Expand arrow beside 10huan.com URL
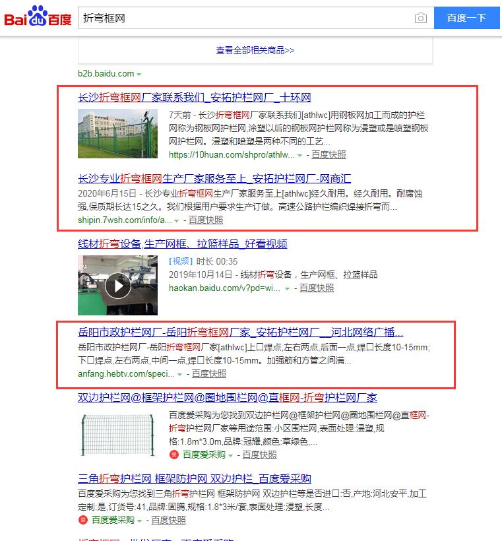Image resolution: width=502 pixels, height=541 pixels. (300, 156)
